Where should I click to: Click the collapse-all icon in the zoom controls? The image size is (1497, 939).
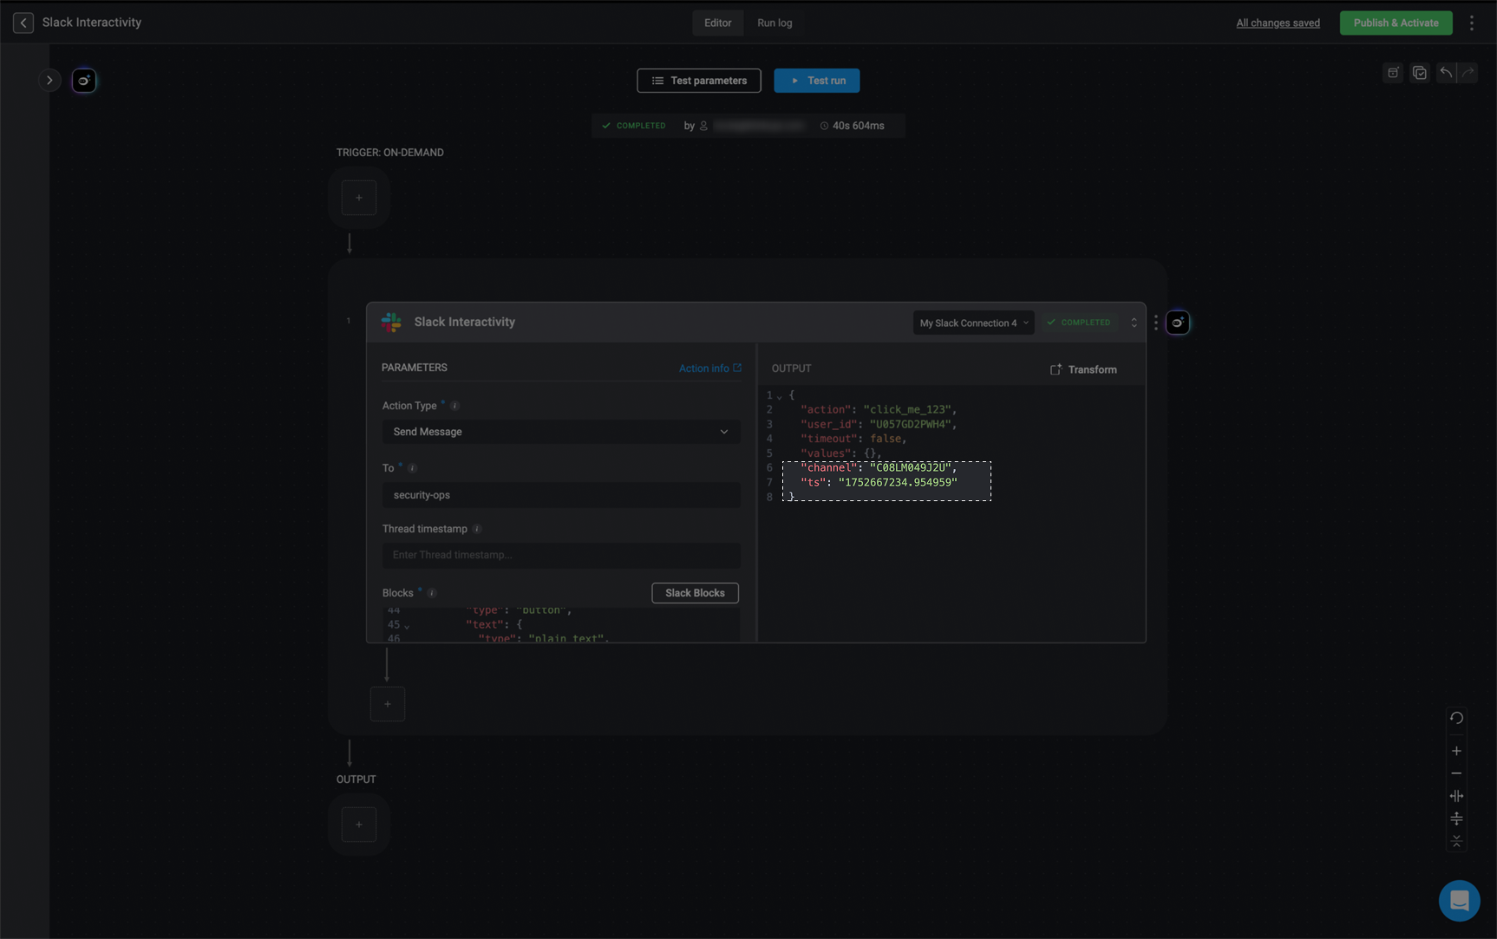point(1456,841)
